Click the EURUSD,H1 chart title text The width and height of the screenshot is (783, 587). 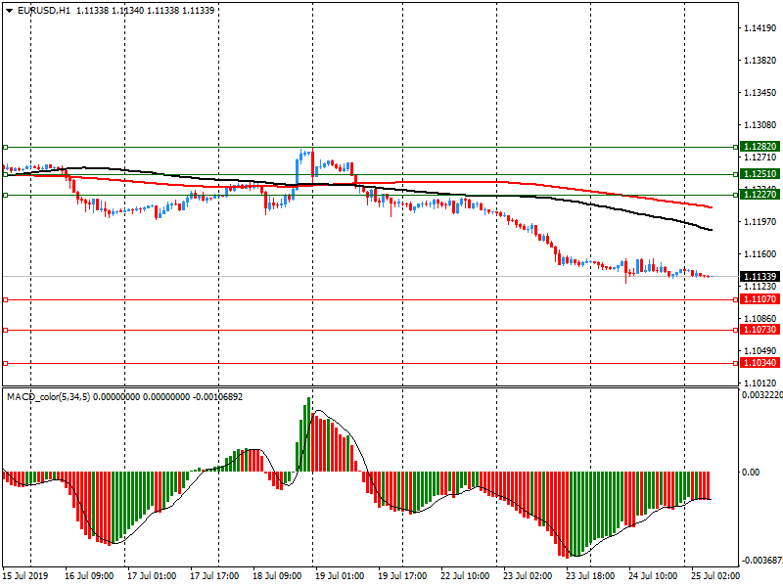click(44, 11)
